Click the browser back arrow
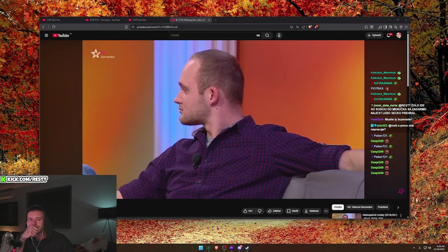 pos(43,27)
